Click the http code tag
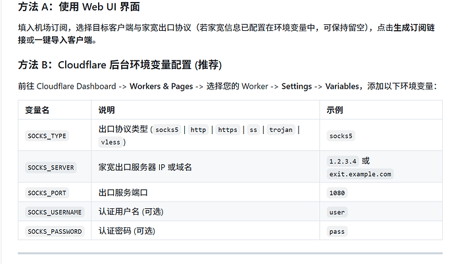This screenshot has height=264, width=454. pos(198,129)
